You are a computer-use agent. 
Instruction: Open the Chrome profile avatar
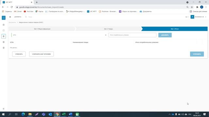pyautogui.click(x=202, y=7)
